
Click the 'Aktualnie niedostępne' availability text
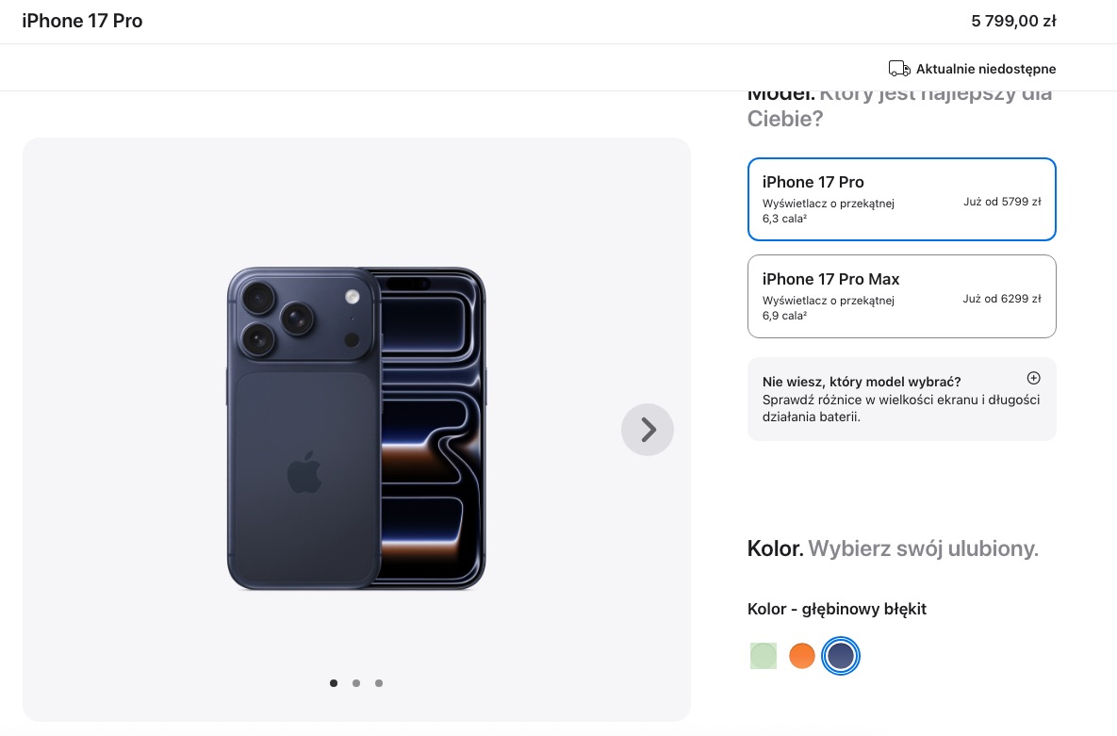pyautogui.click(x=986, y=69)
